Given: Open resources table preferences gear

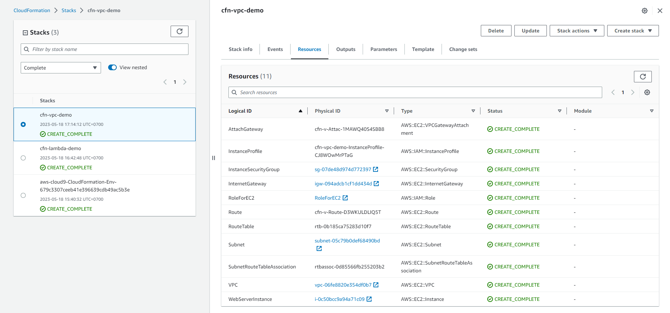Looking at the screenshot, I should pos(647,92).
